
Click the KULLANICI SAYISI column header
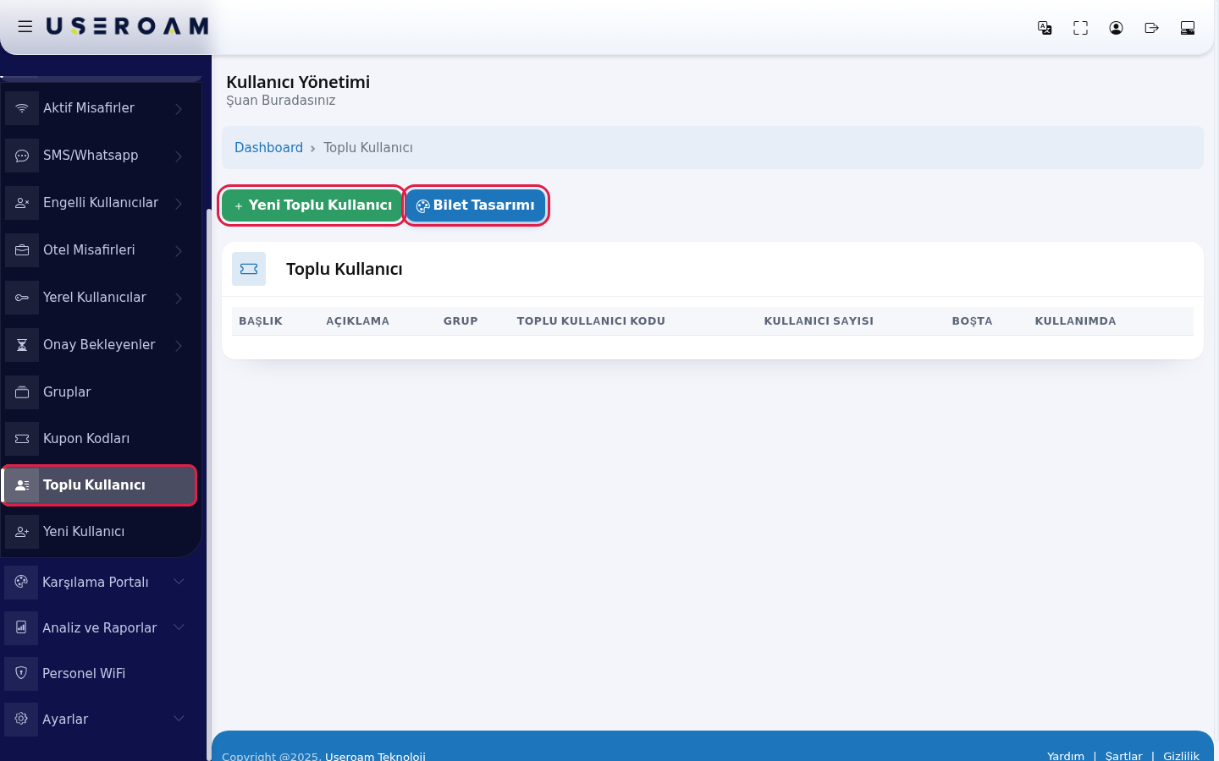click(819, 321)
